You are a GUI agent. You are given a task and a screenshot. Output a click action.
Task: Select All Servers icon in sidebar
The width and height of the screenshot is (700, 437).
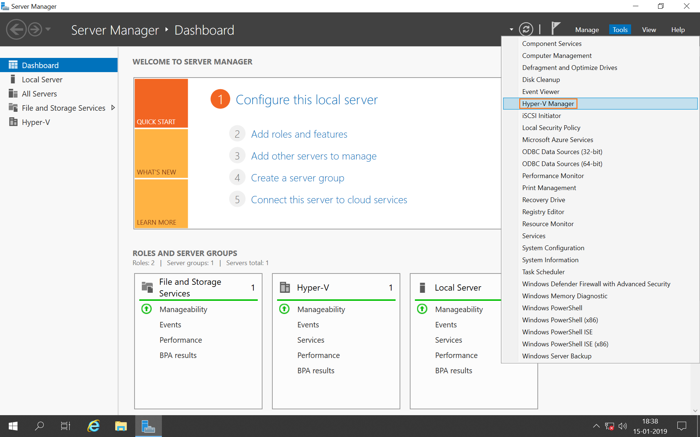[13, 94]
